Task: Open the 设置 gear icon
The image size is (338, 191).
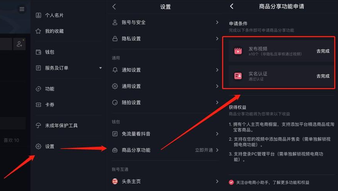Action: [38, 146]
